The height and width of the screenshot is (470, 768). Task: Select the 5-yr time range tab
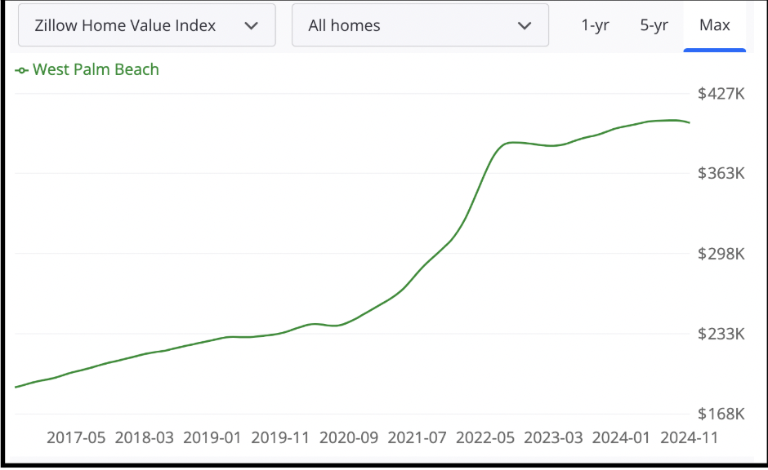point(654,25)
